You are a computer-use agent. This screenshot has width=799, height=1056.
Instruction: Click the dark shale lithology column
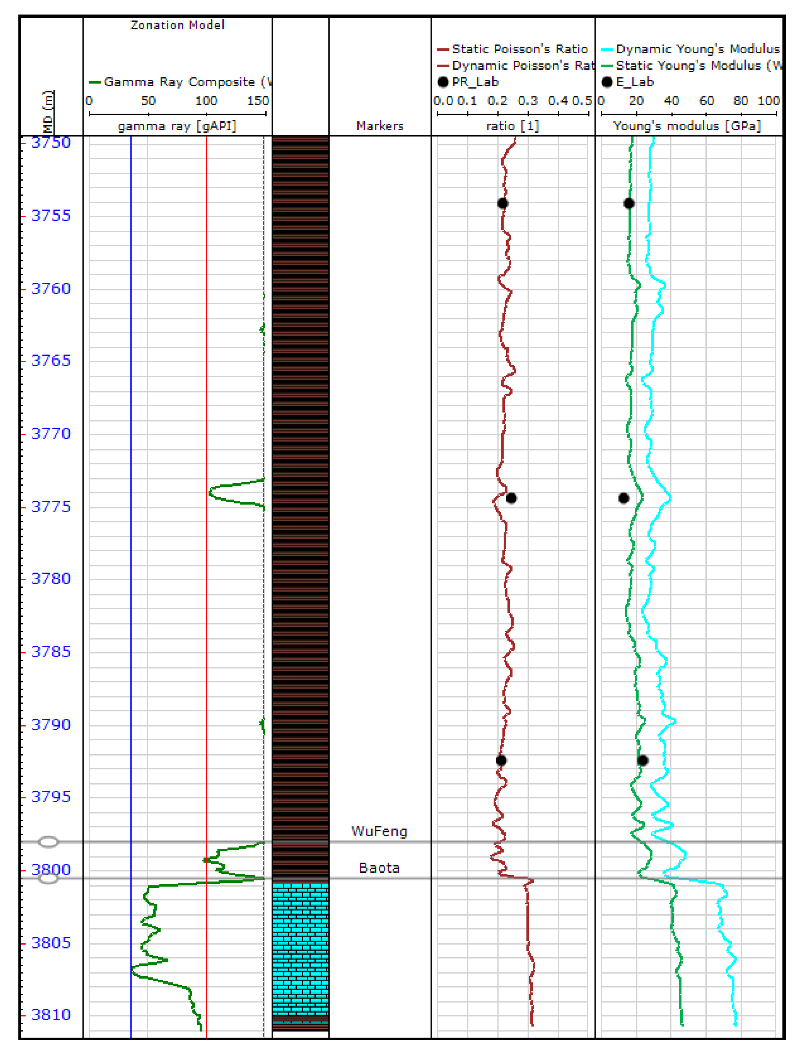point(301,477)
